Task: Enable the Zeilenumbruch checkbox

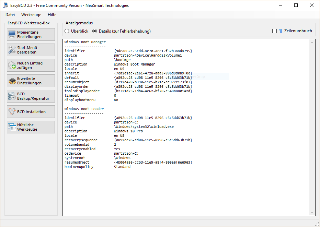Action: point(274,31)
